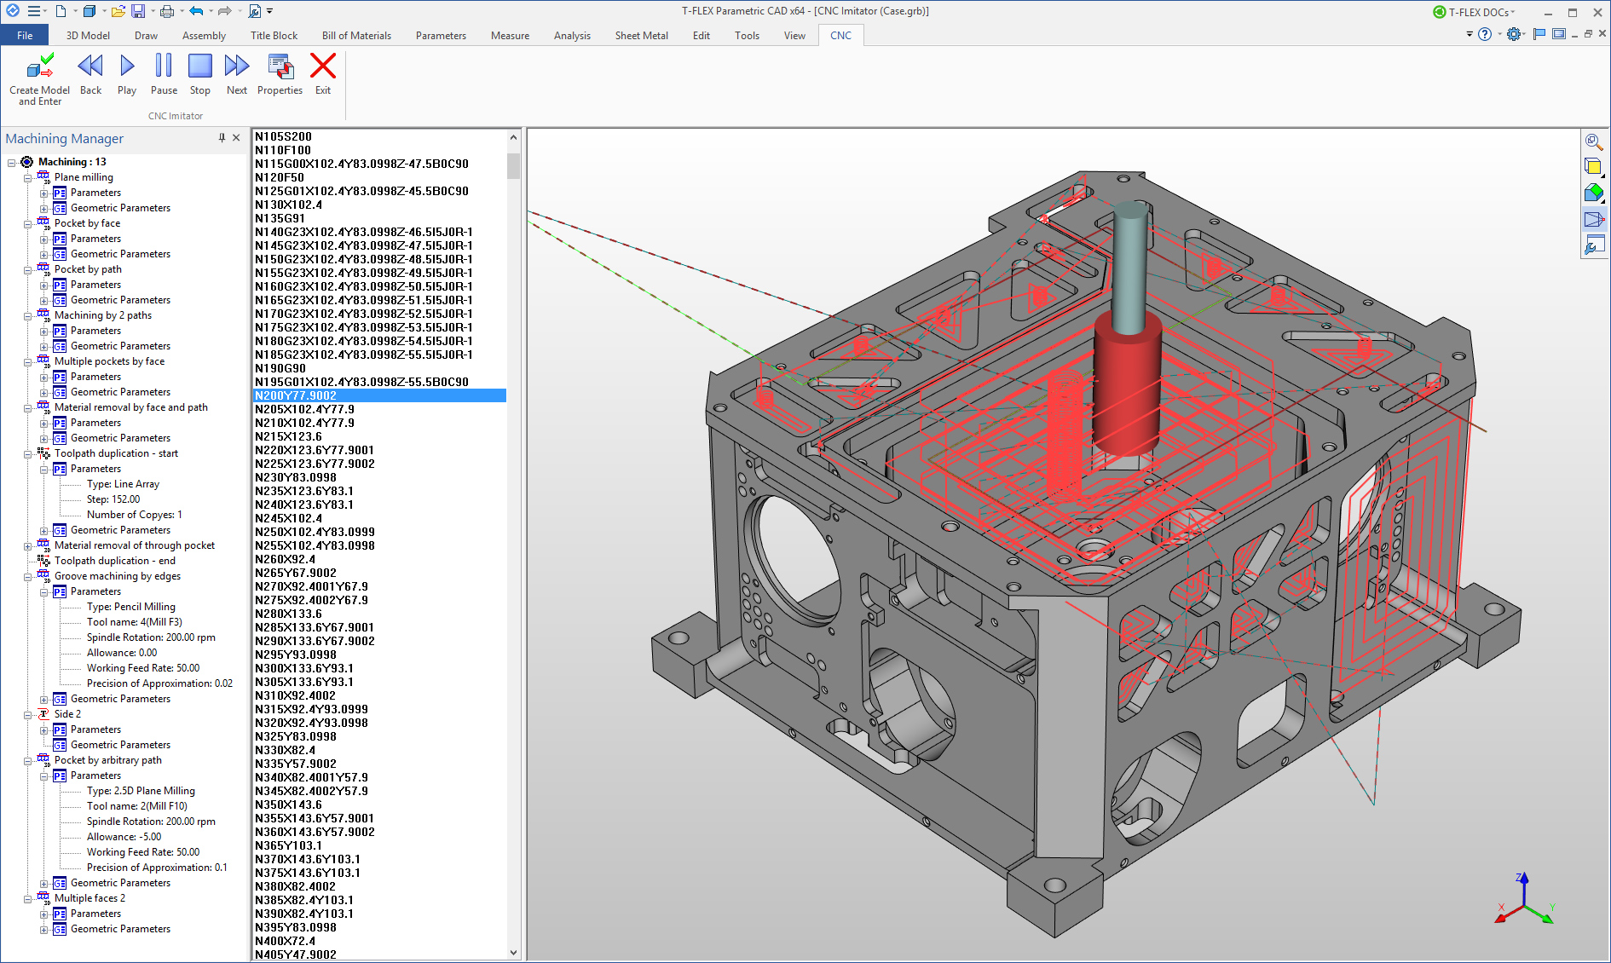Image resolution: width=1611 pixels, height=963 pixels.
Task: Pin the Machining Manager panel
Action: 222,138
